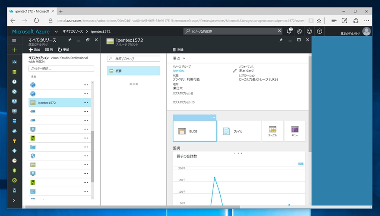Viewport: 380px width, 216px height.
Task: Select the ipentec1572 resource row
Action: (x=60, y=103)
